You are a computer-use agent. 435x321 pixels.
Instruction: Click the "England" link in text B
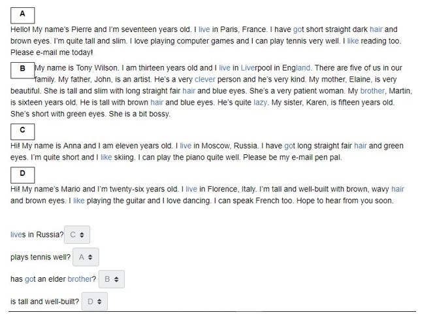[x=296, y=68]
